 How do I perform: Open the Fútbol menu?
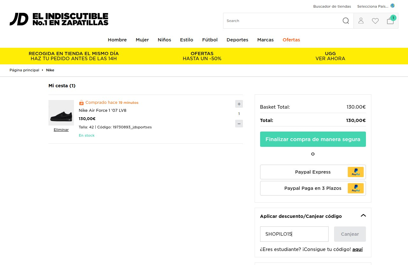[210, 40]
